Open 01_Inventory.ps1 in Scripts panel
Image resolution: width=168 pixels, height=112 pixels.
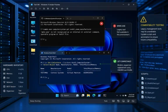[x=149, y=79]
